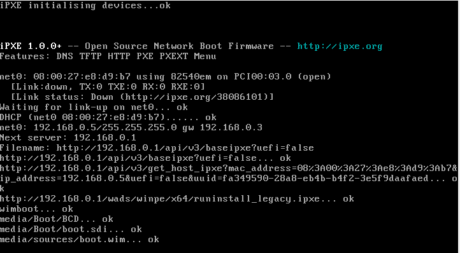Click the gateway 'gw 192.168.0.3' text
This screenshot has width=460, height=253.
pyautogui.click(x=222, y=127)
